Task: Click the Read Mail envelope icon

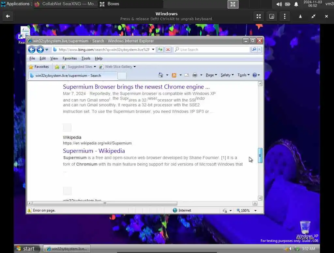Action: click(x=187, y=75)
